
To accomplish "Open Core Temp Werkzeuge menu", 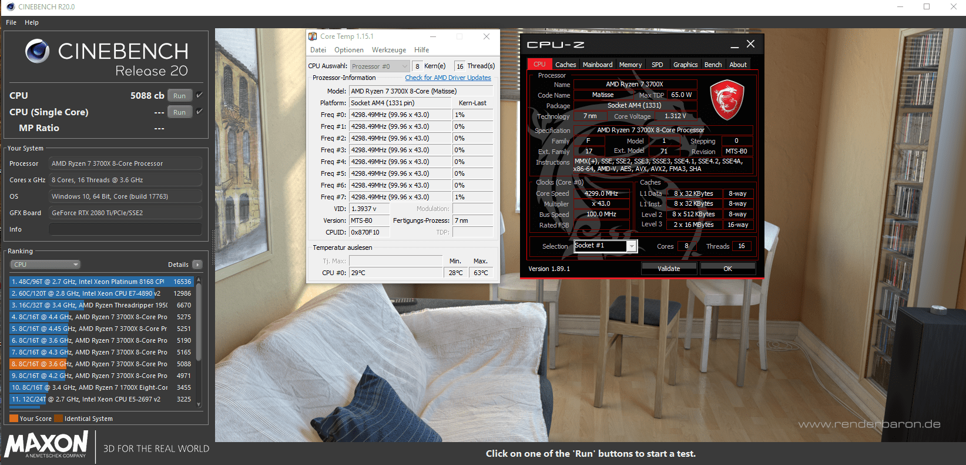I will tap(388, 50).
